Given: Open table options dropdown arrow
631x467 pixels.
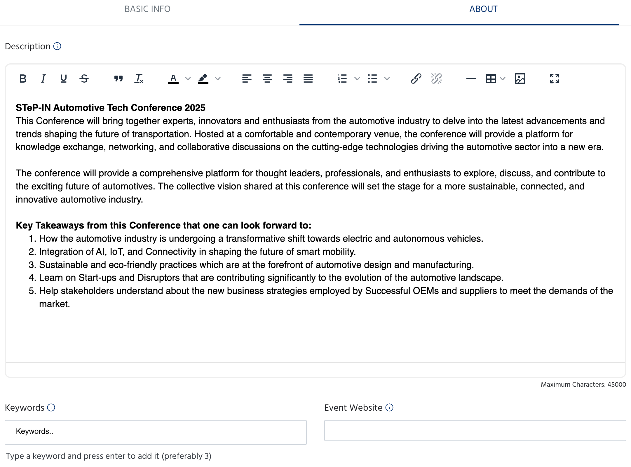Looking at the screenshot, I should (x=503, y=79).
